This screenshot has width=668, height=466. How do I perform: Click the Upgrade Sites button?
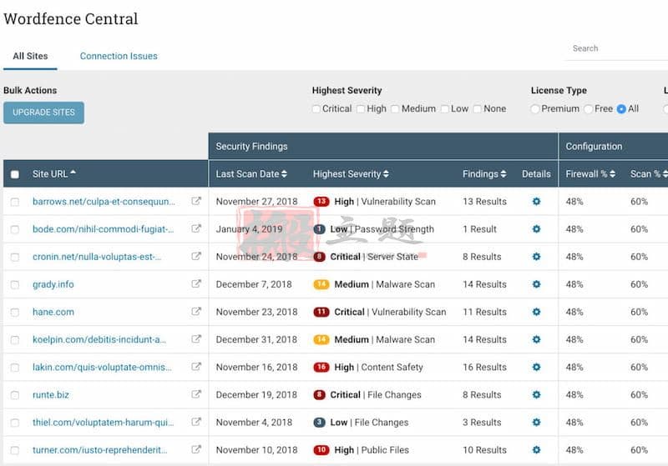tap(44, 113)
